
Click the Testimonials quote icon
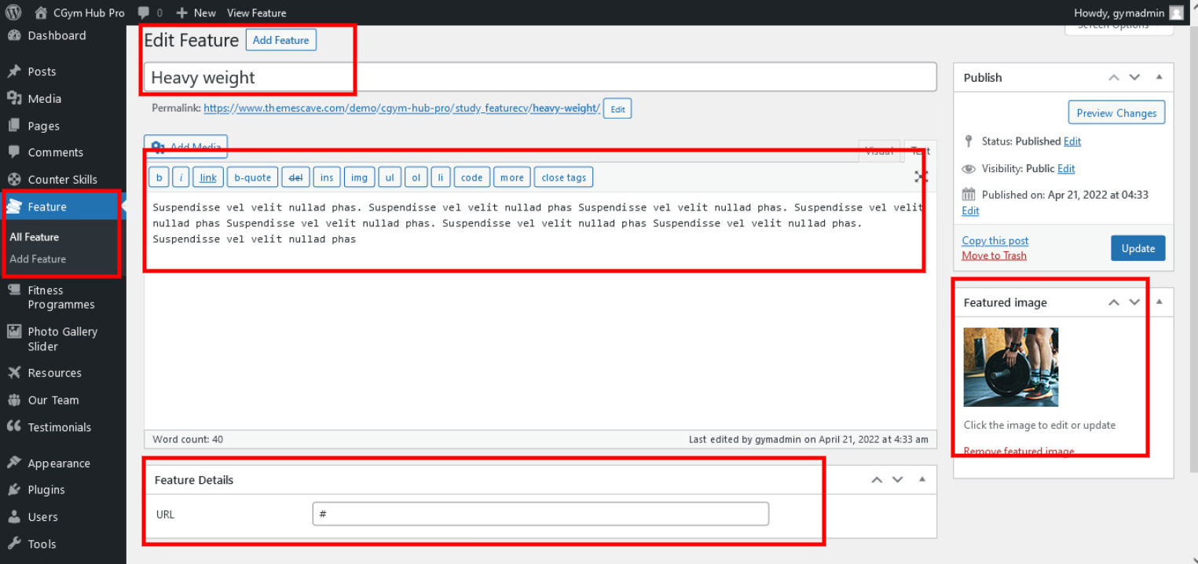pyautogui.click(x=14, y=427)
